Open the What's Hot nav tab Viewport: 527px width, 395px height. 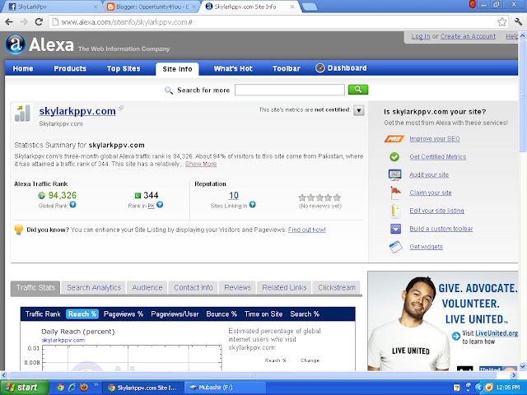[233, 68]
